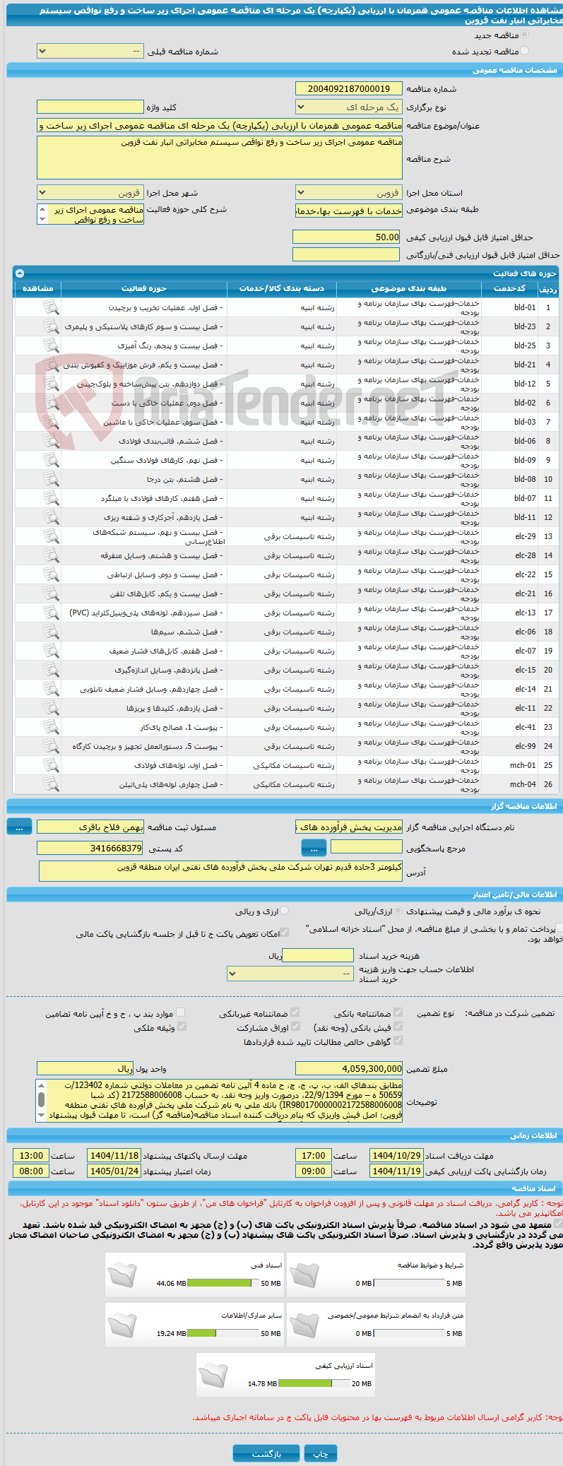This screenshot has height=1466, width=563.
Task: Open the magnifier icon for row elc-07
Action: click(x=51, y=651)
